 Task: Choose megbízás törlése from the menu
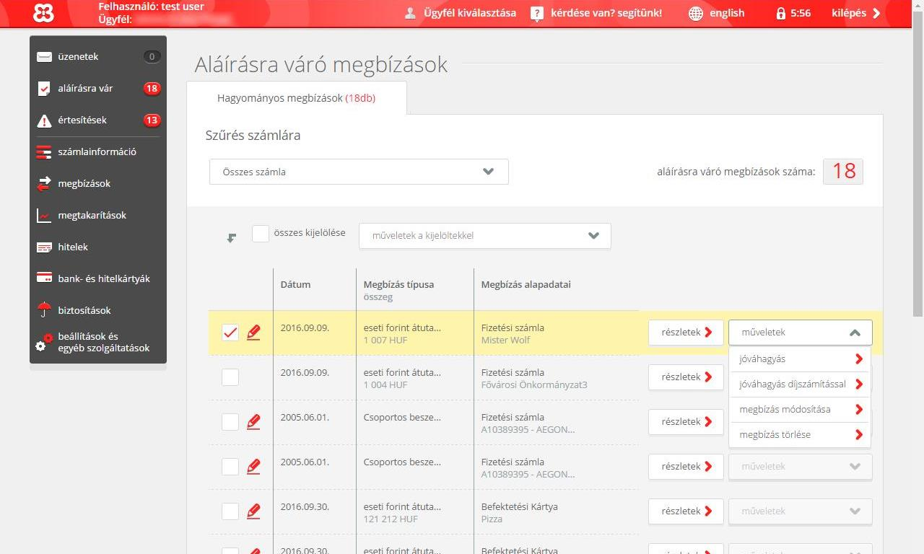coord(801,435)
